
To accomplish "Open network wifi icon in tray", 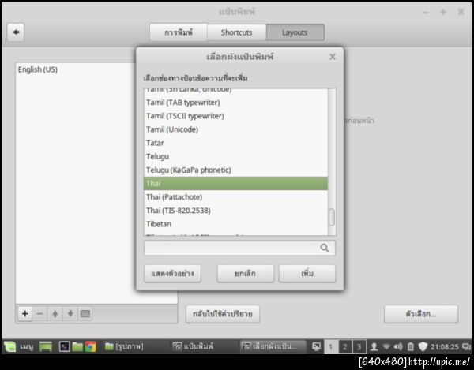I will coord(386,346).
